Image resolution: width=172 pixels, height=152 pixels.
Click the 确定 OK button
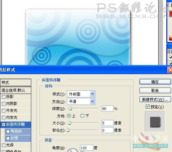point(155,82)
